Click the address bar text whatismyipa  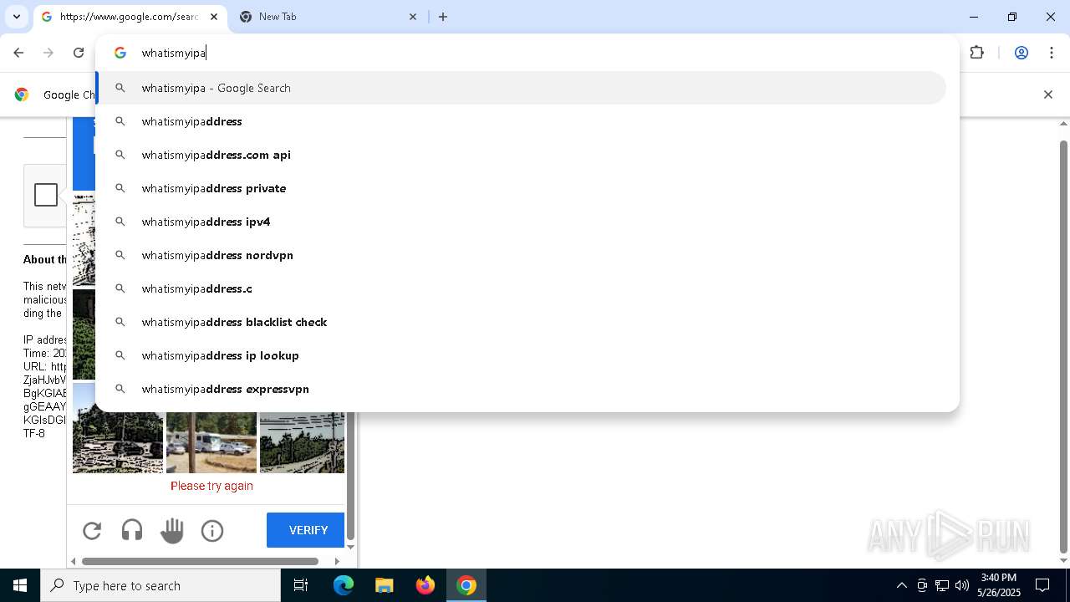pyautogui.click(x=174, y=53)
